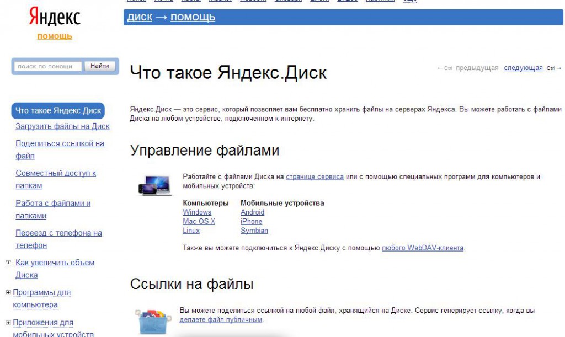This screenshot has width=565, height=337.
Task: Open Поделиться ссылкой на файл in the sidebar
Action: (60, 149)
